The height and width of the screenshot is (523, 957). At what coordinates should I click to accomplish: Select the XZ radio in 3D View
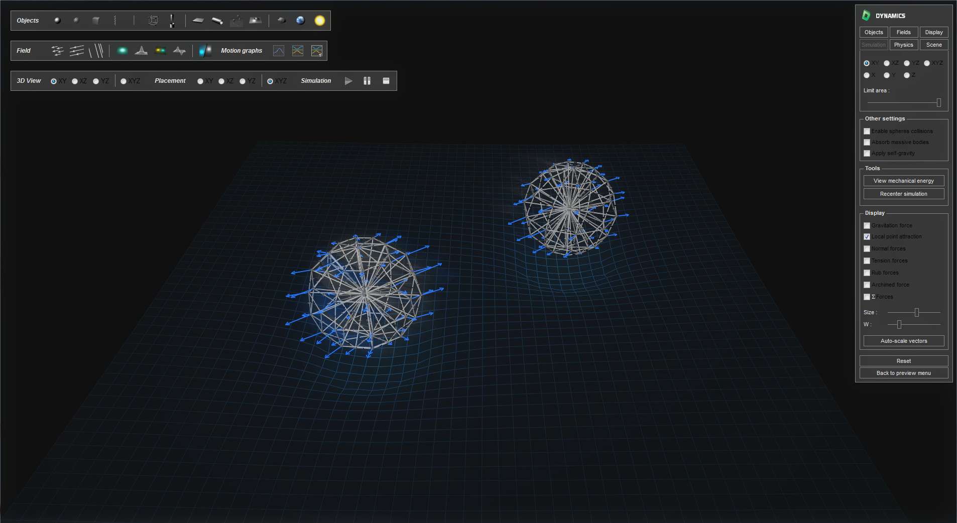pyautogui.click(x=75, y=81)
